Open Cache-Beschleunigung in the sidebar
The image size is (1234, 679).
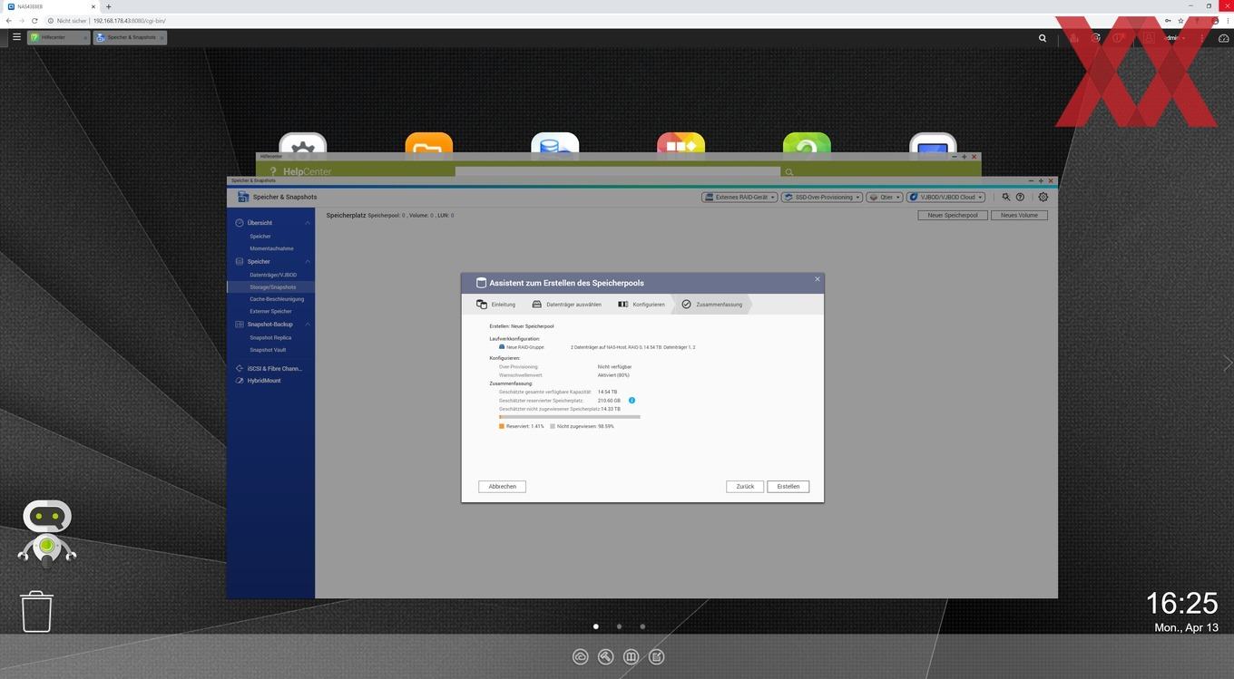click(277, 299)
